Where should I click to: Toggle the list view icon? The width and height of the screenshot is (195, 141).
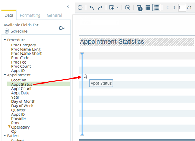(156, 7)
